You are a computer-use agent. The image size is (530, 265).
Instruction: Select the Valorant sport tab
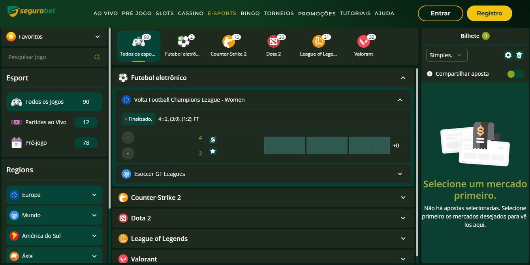[x=364, y=46]
